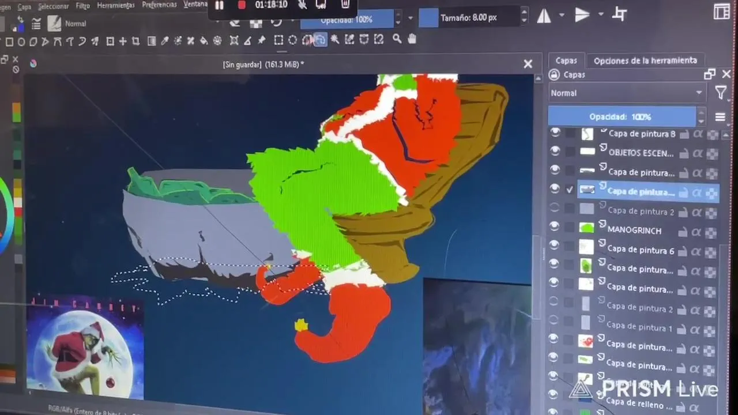Viewport: 738px width, 415px height.
Task: Select the gradient tool
Action: (152, 41)
